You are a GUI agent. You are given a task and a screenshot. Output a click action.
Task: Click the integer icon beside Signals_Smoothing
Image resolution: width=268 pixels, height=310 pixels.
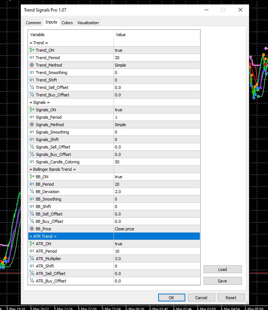pyautogui.click(x=32, y=132)
